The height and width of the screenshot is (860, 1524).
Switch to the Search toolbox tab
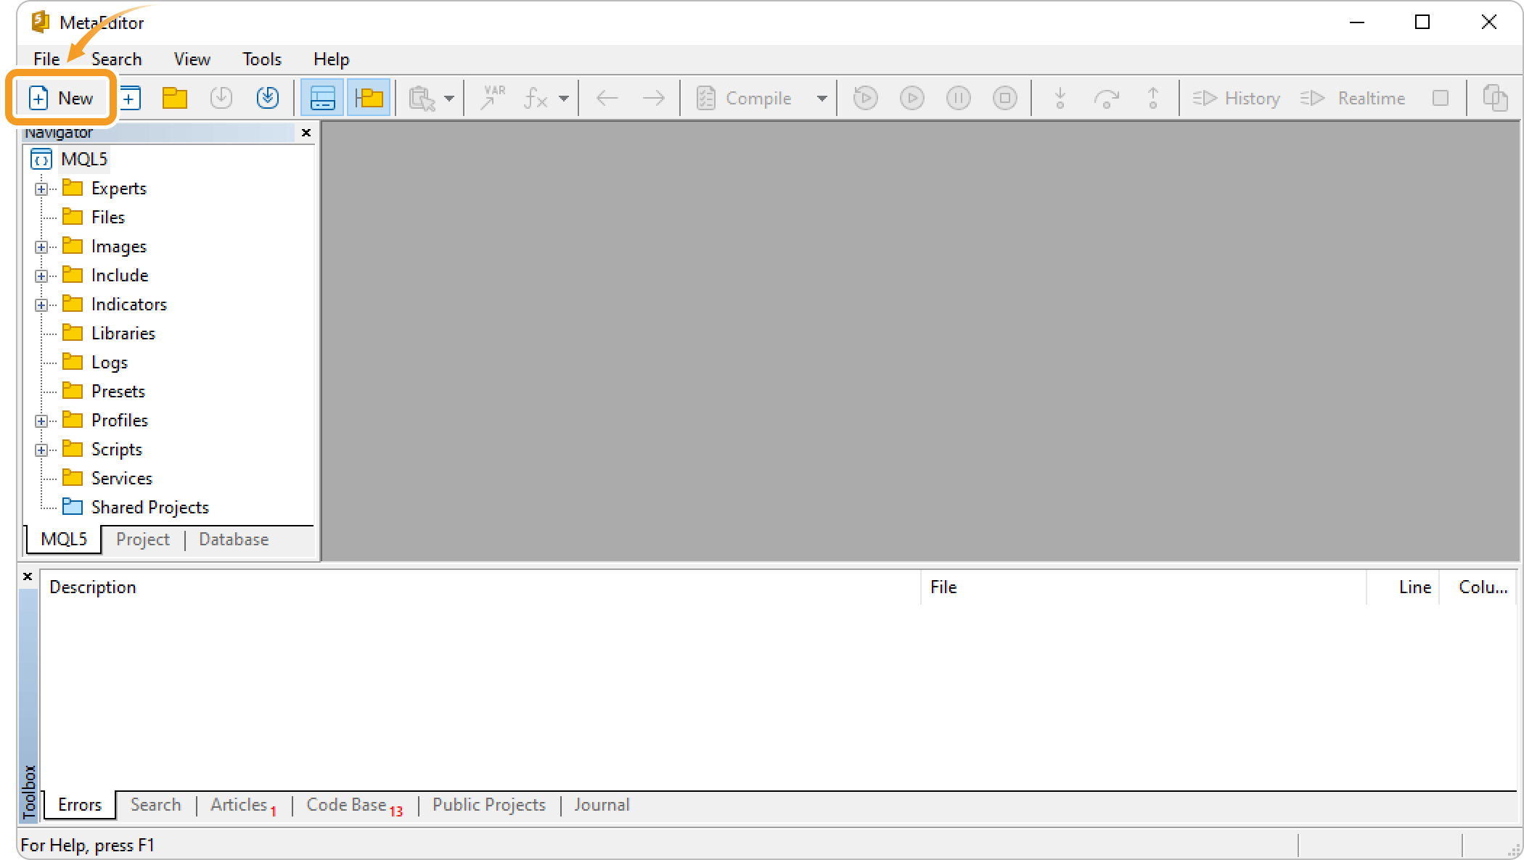(156, 805)
